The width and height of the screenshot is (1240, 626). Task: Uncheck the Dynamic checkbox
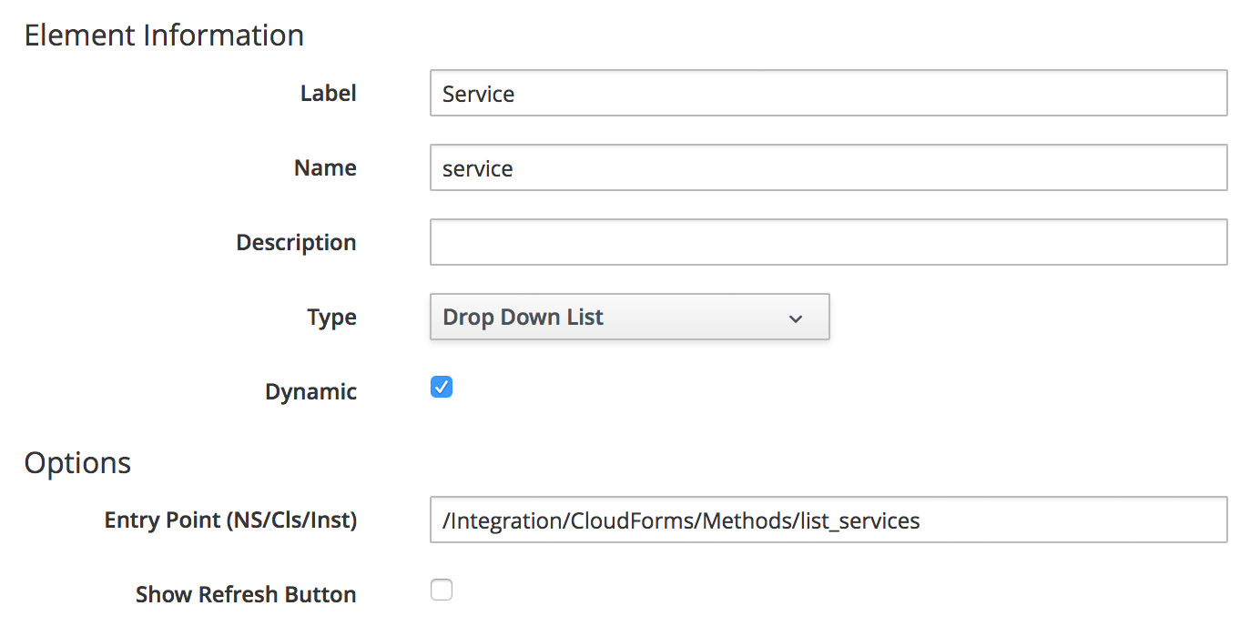[442, 388]
